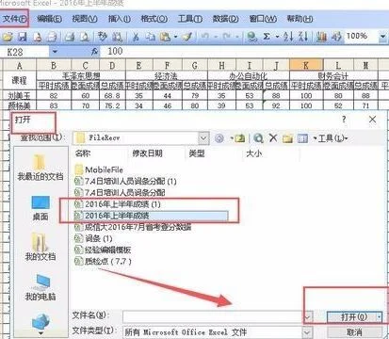Click the AutoSum sigma icon

click(x=267, y=37)
